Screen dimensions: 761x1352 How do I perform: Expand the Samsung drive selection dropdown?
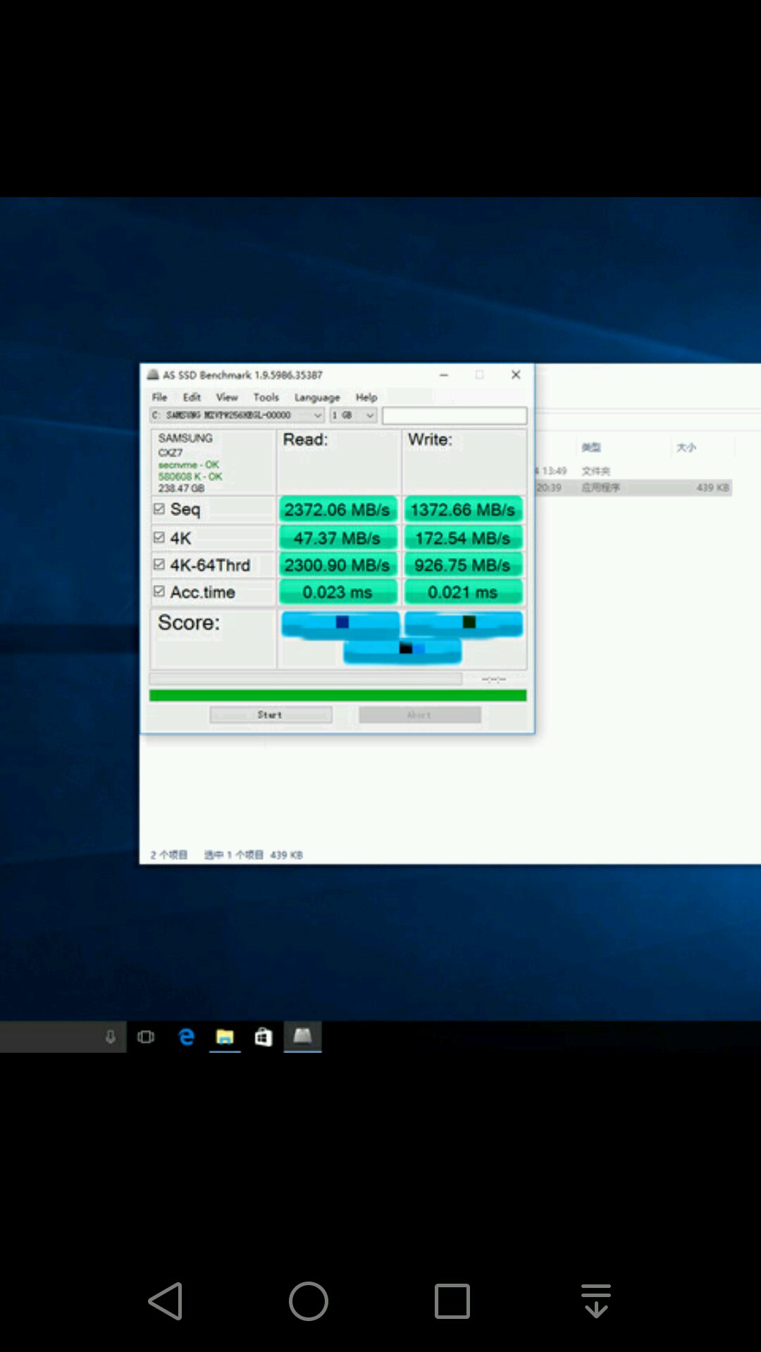(237, 415)
